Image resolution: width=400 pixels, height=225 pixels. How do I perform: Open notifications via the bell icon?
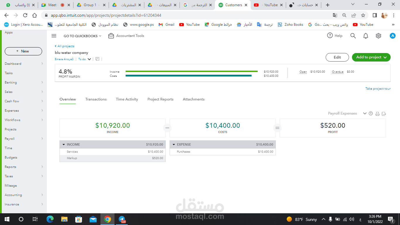click(x=365, y=35)
